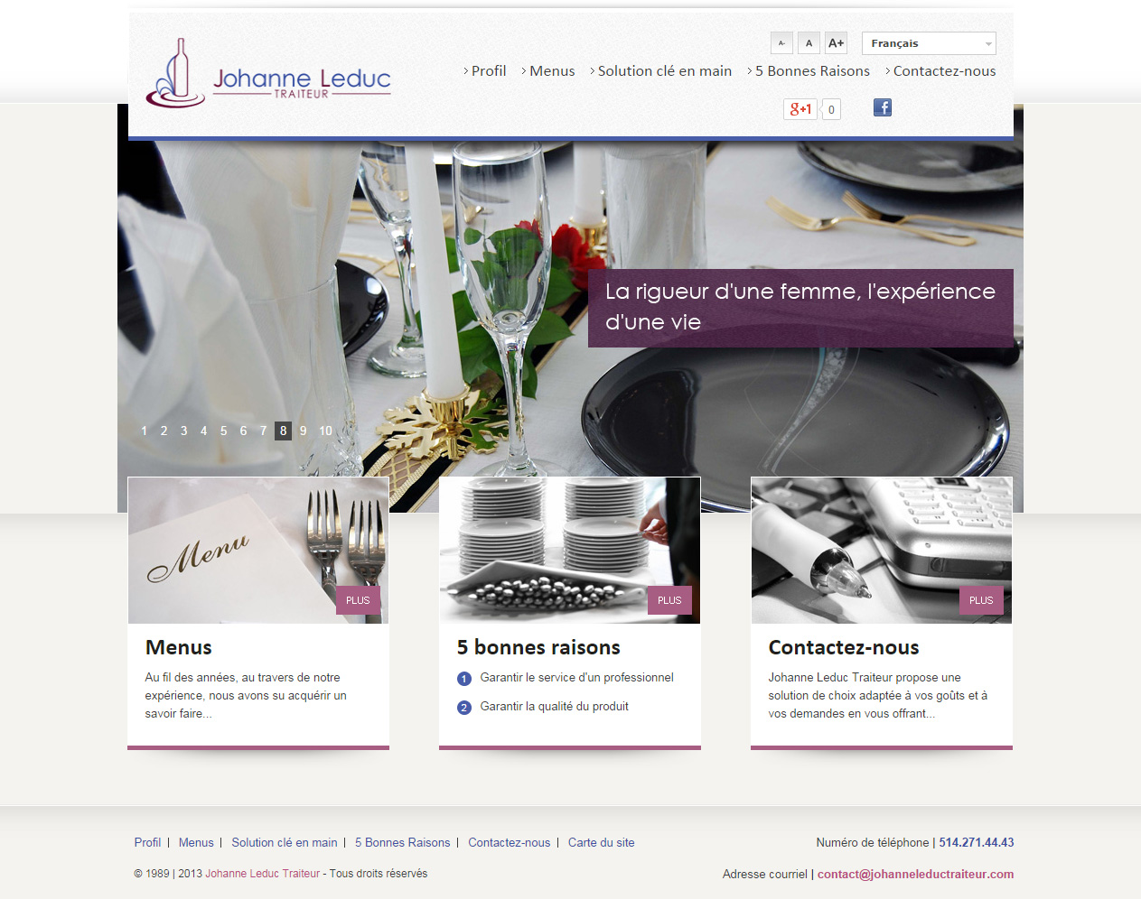The image size is (1141, 899).
Task: Click PLUS on the Menus card
Action: pyautogui.click(x=358, y=600)
